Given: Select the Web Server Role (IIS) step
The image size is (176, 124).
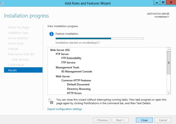Looking at the screenshot, I should coord(21,54).
